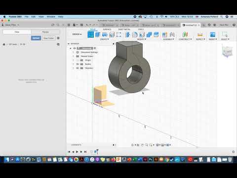Select the Derive tool with dashed rectangle
237x178 pixels.
click(119, 35)
